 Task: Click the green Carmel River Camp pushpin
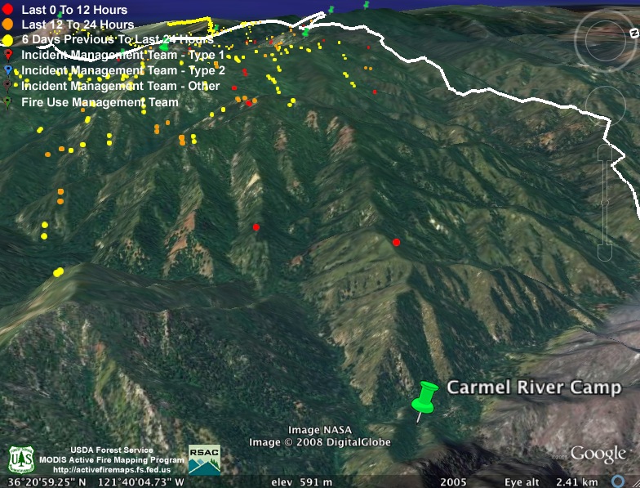424,398
